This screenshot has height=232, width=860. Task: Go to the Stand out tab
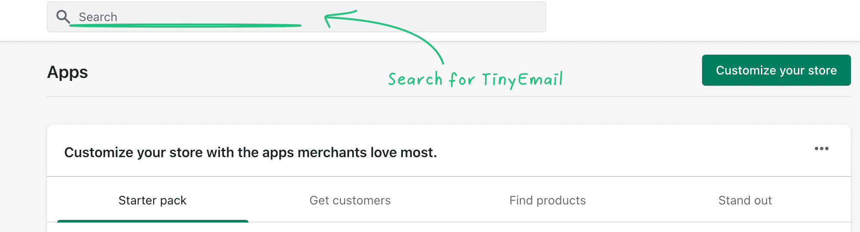tap(745, 200)
